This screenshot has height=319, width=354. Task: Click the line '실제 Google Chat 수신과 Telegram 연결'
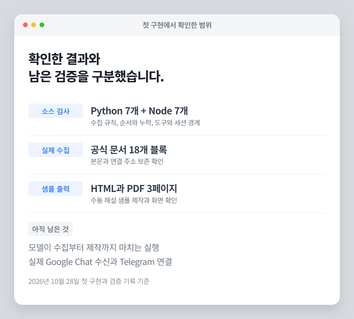pos(100,262)
